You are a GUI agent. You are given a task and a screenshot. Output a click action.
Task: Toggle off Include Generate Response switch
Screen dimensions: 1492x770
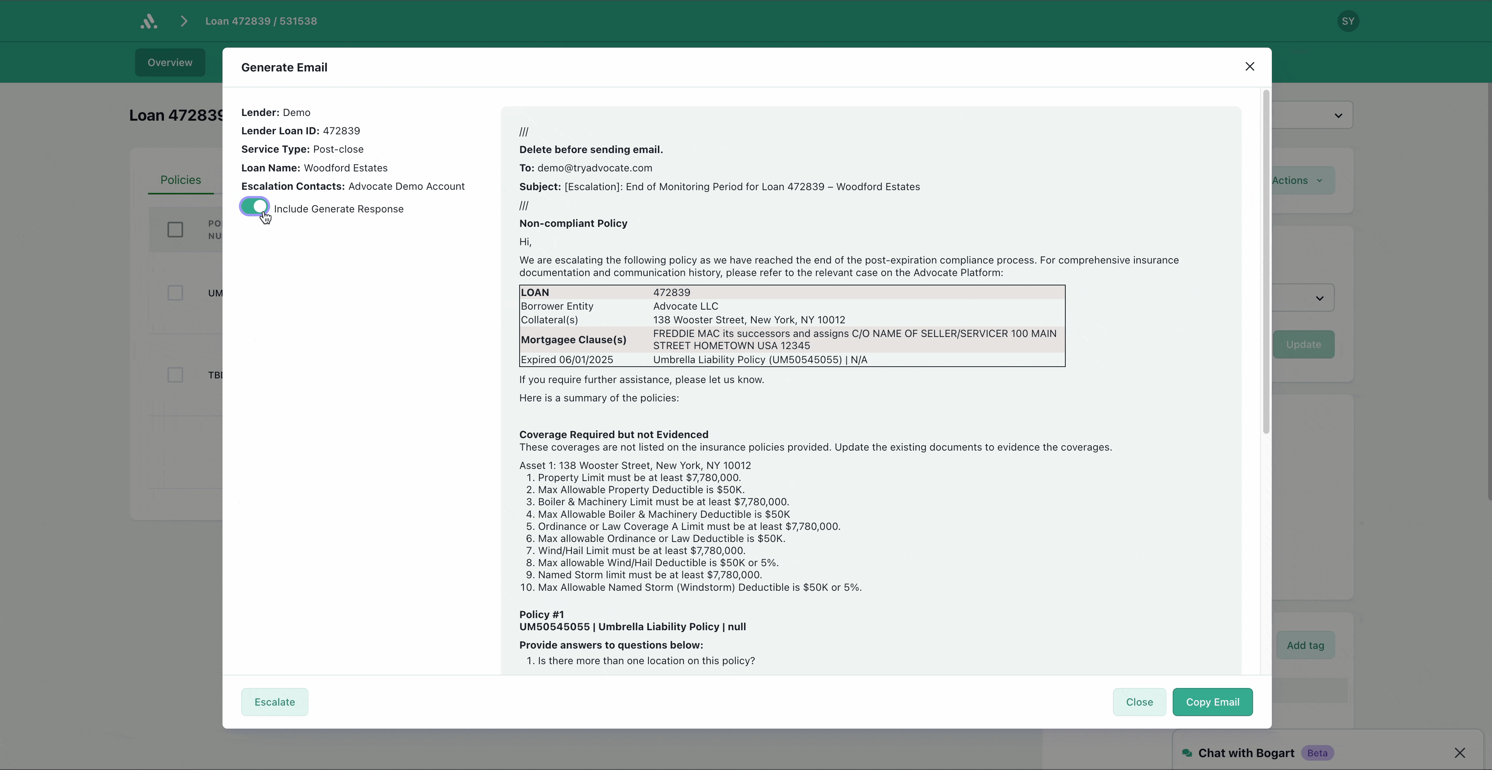coord(255,207)
